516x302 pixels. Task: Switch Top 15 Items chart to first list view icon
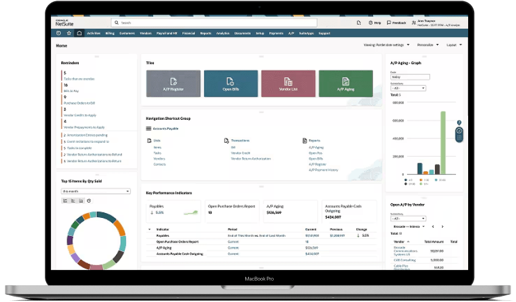click(65, 201)
